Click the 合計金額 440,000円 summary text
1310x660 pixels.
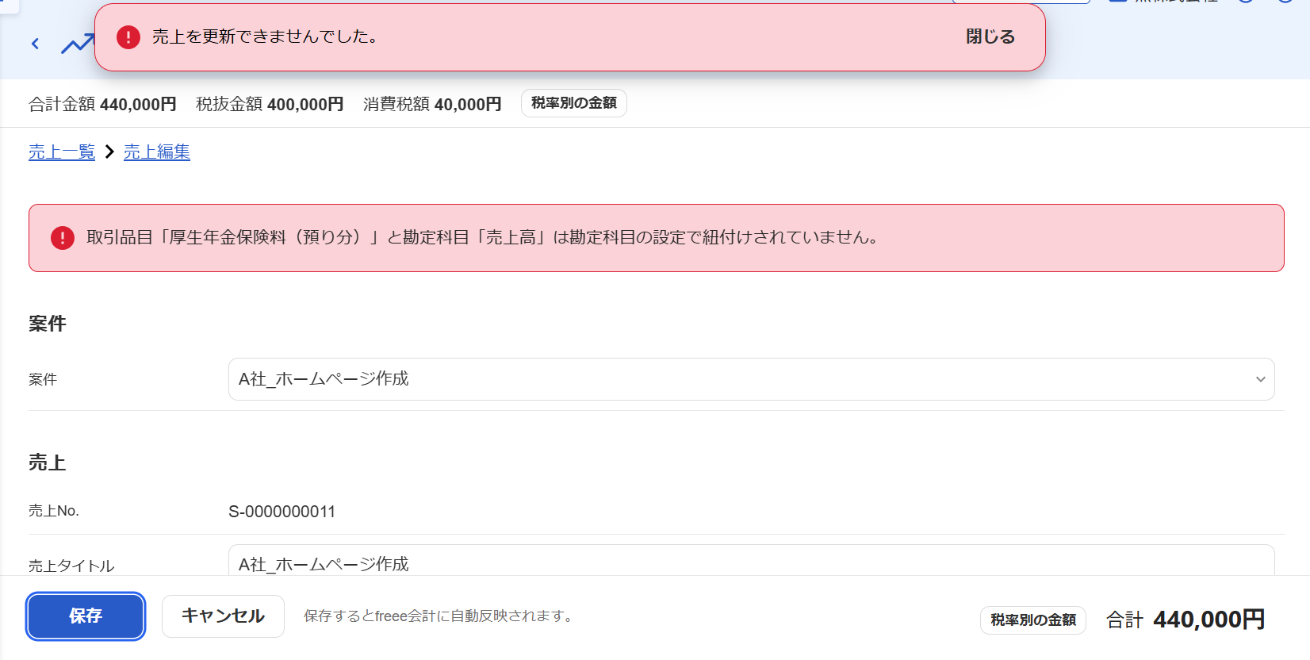click(x=102, y=104)
